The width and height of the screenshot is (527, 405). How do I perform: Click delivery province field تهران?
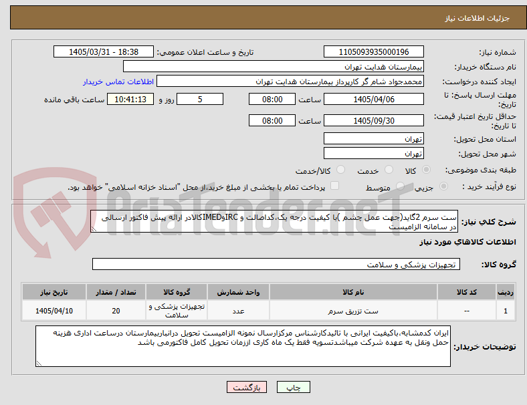click(373, 138)
